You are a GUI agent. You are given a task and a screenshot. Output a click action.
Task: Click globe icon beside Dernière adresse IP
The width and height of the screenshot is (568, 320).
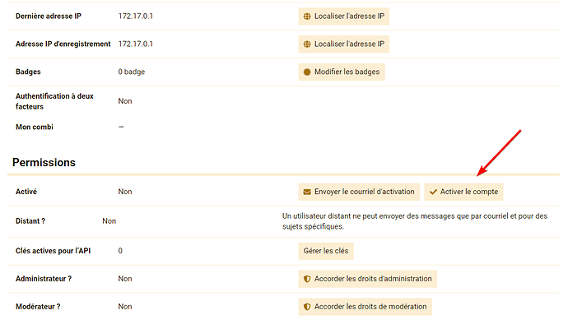(x=307, y=16)
